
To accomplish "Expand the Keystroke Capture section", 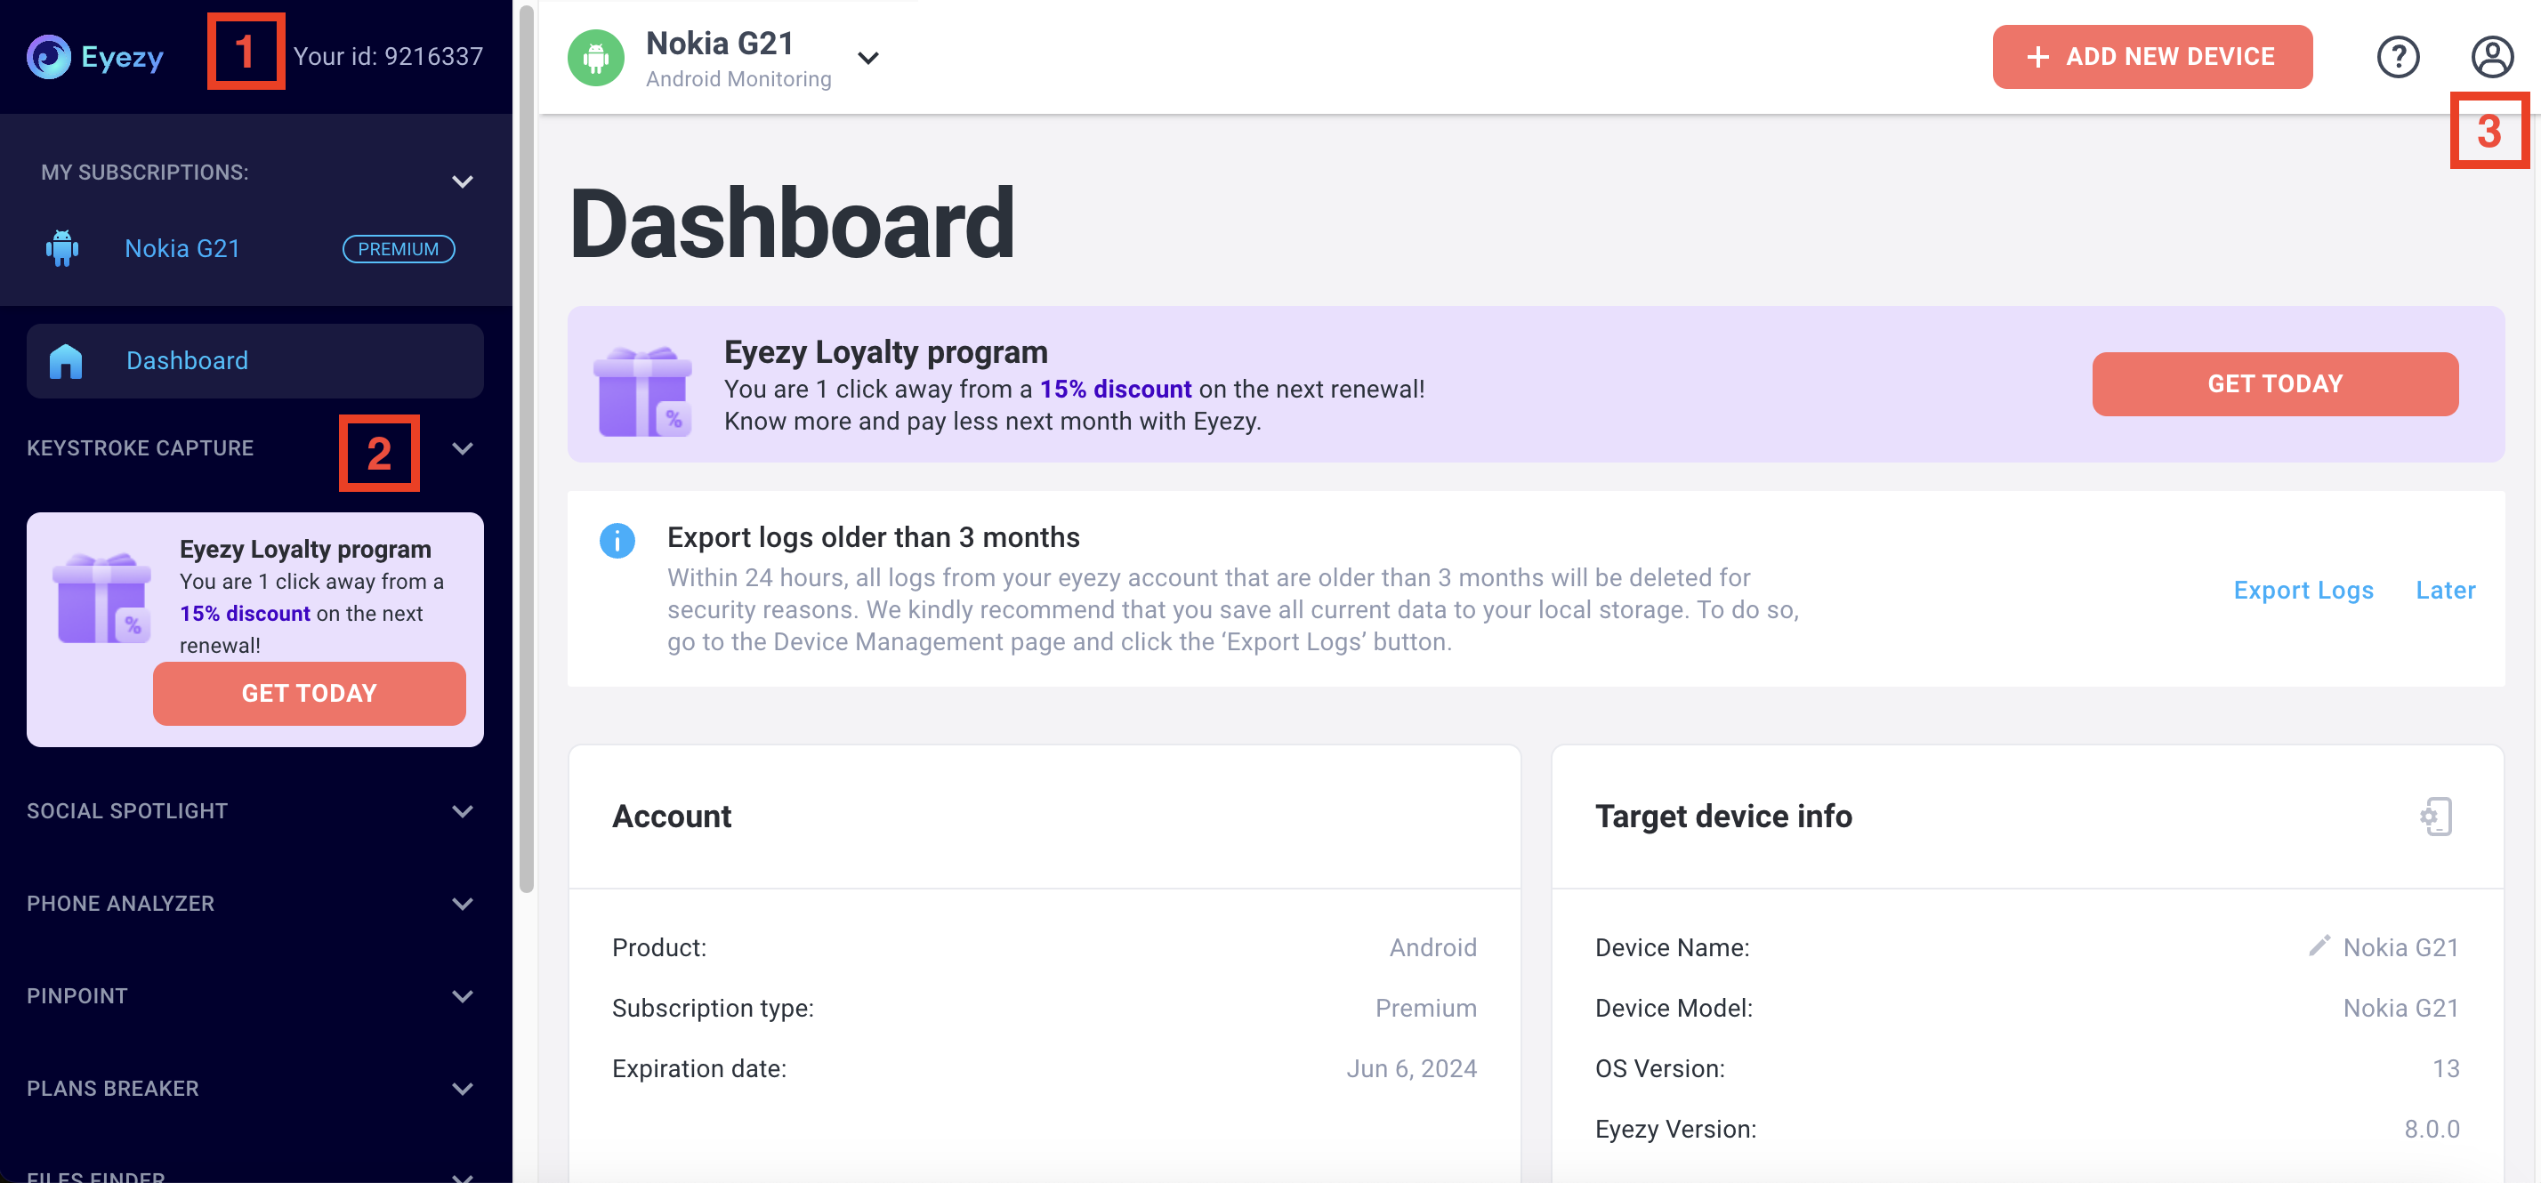I will click(462, 448).
